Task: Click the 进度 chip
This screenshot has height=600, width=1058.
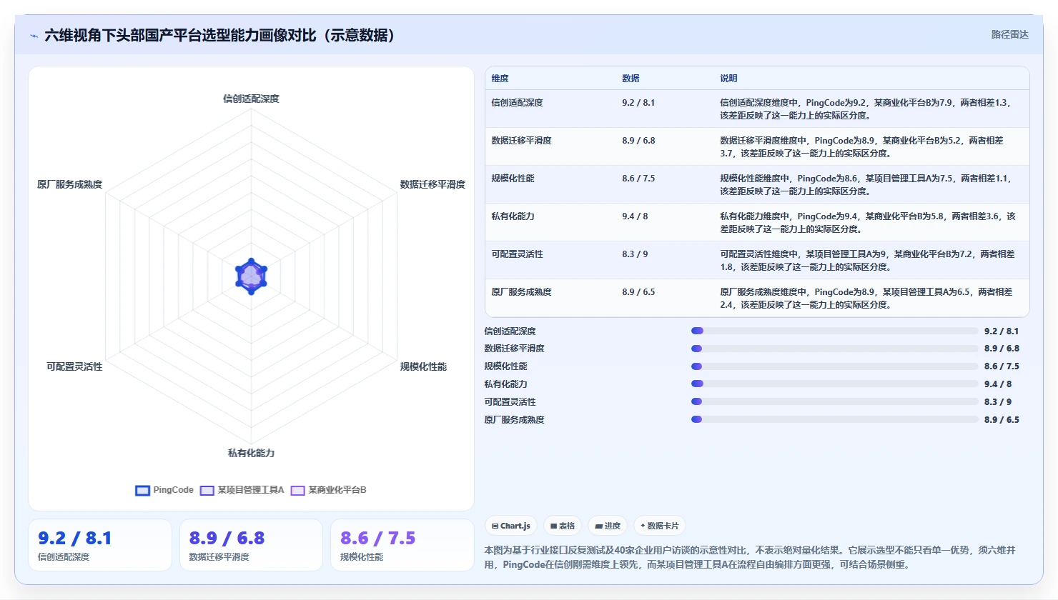Action: point(608,526)
